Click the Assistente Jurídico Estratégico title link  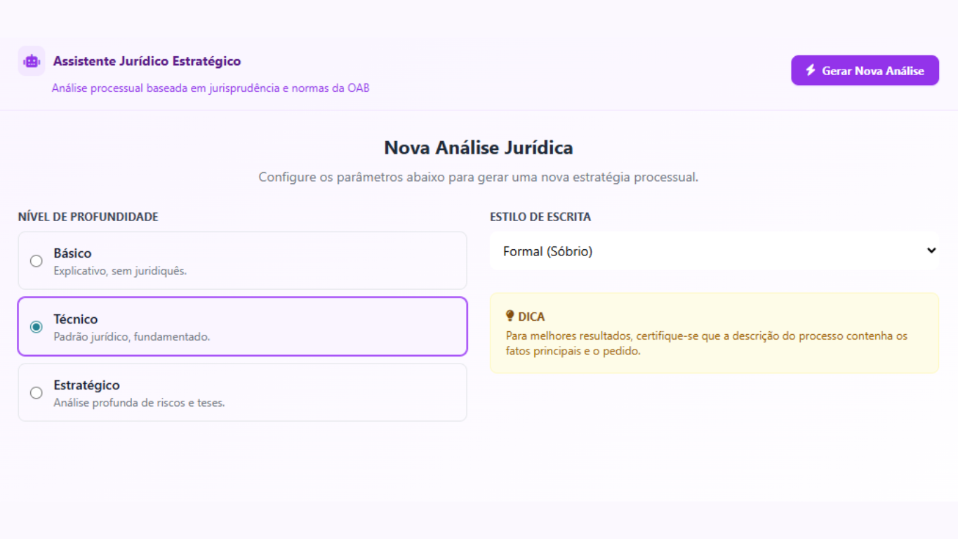147,61
